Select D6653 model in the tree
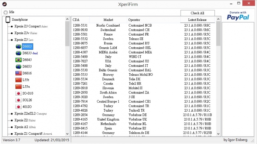 tap(27, 66)
